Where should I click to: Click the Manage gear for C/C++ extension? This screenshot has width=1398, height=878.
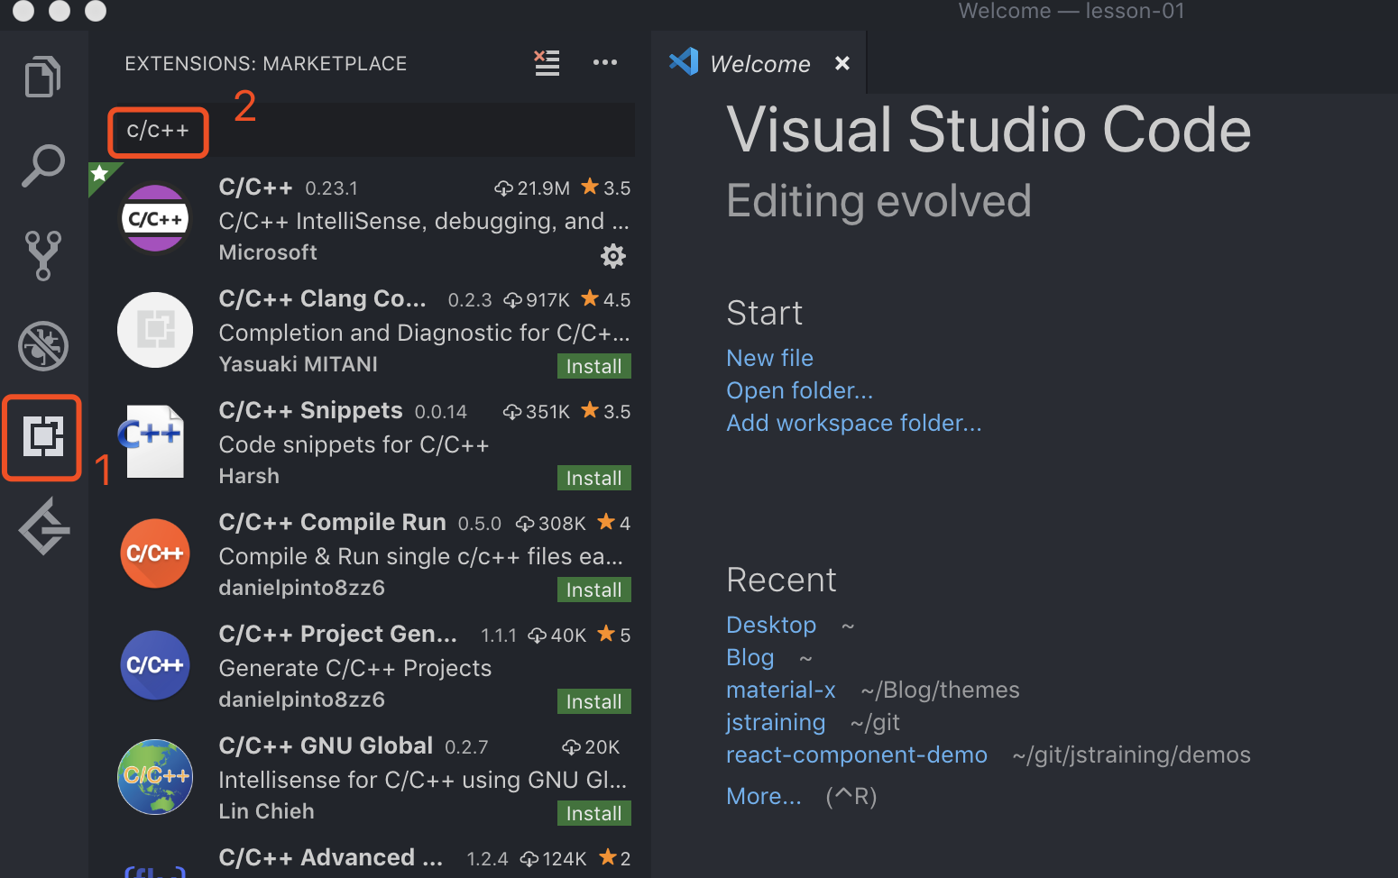(x=613, y=256)
